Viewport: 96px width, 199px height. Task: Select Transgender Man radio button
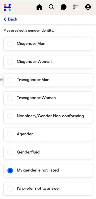pyautogui.click(x=10, y=80)
